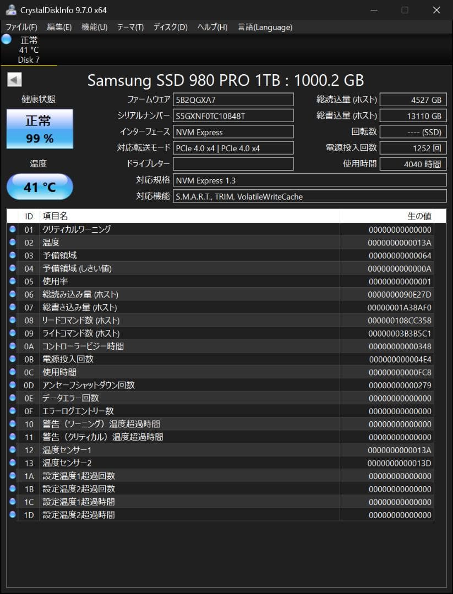This screenshot has height=594, width=453.
Task: Click status orb for ID 02 温度 row
Action: click(x=13, y=241)
